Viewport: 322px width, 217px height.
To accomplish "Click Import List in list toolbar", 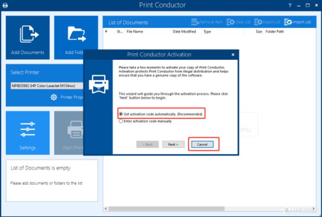I will [297, 22].
